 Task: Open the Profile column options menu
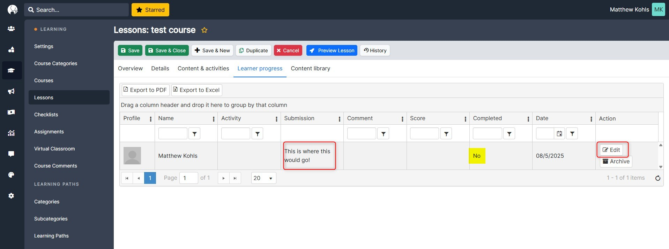(150, 119)
